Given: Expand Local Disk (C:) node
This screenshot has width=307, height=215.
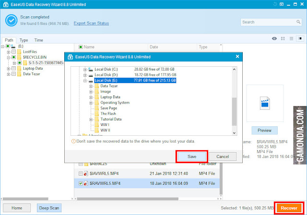Looking at the screenshot, I should 85,70.
